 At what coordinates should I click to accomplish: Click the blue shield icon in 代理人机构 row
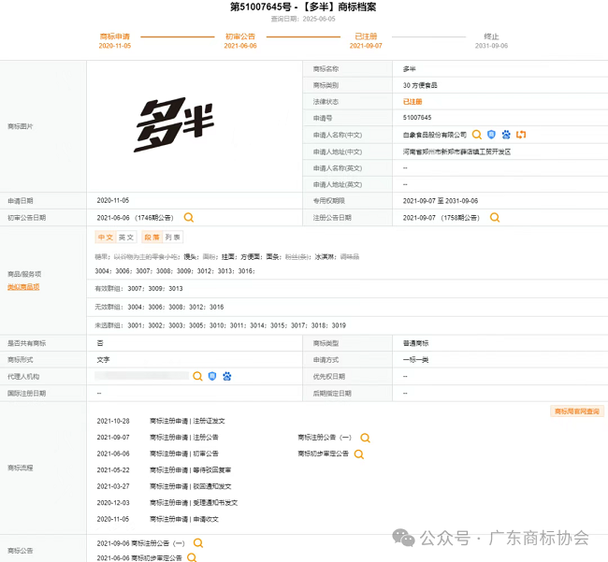(x=212, y=376)
